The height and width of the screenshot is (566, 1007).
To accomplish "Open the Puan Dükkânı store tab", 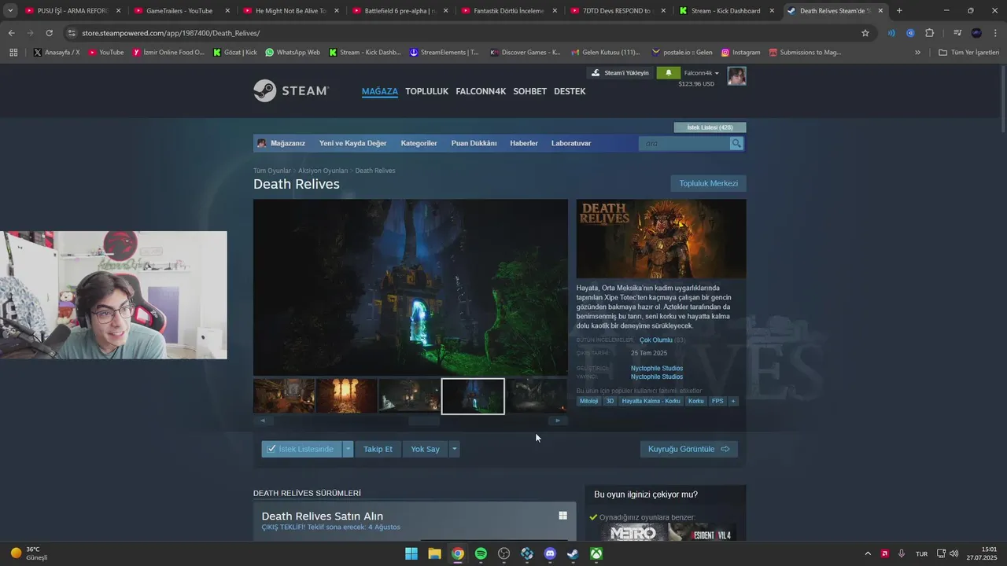I will [474, 143].
